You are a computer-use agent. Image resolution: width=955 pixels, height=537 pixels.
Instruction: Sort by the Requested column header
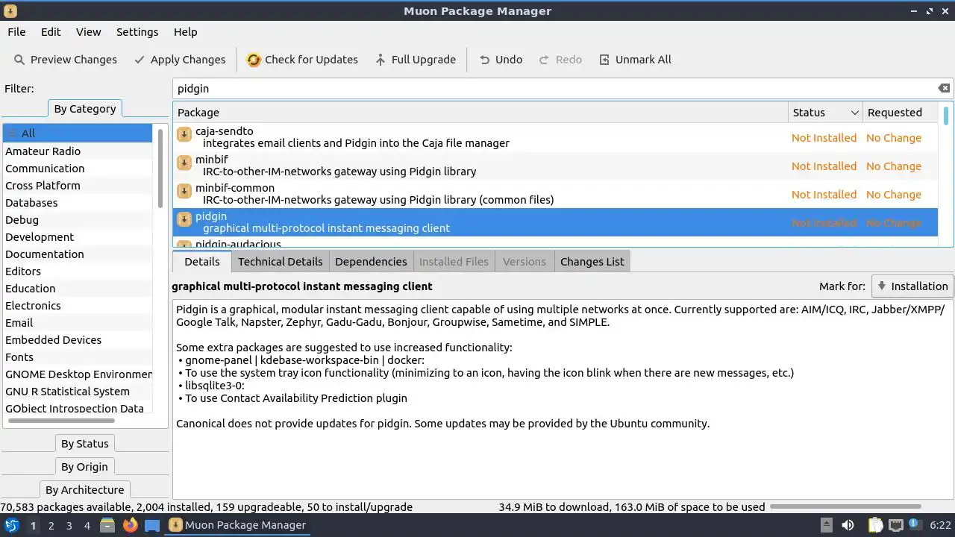[900, 113]
